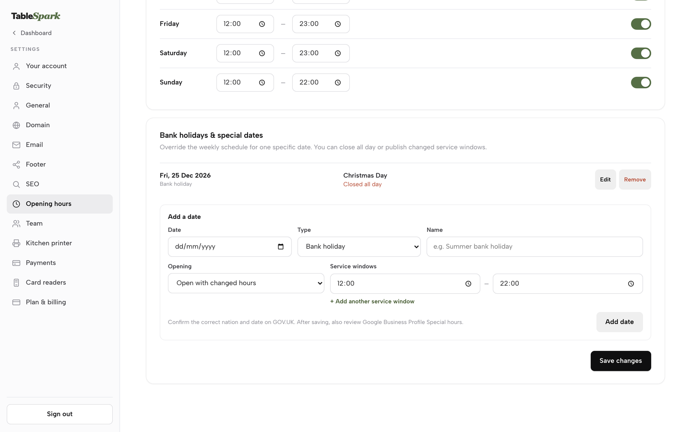
Task: Open Payments settings
Action: (60, 263)
